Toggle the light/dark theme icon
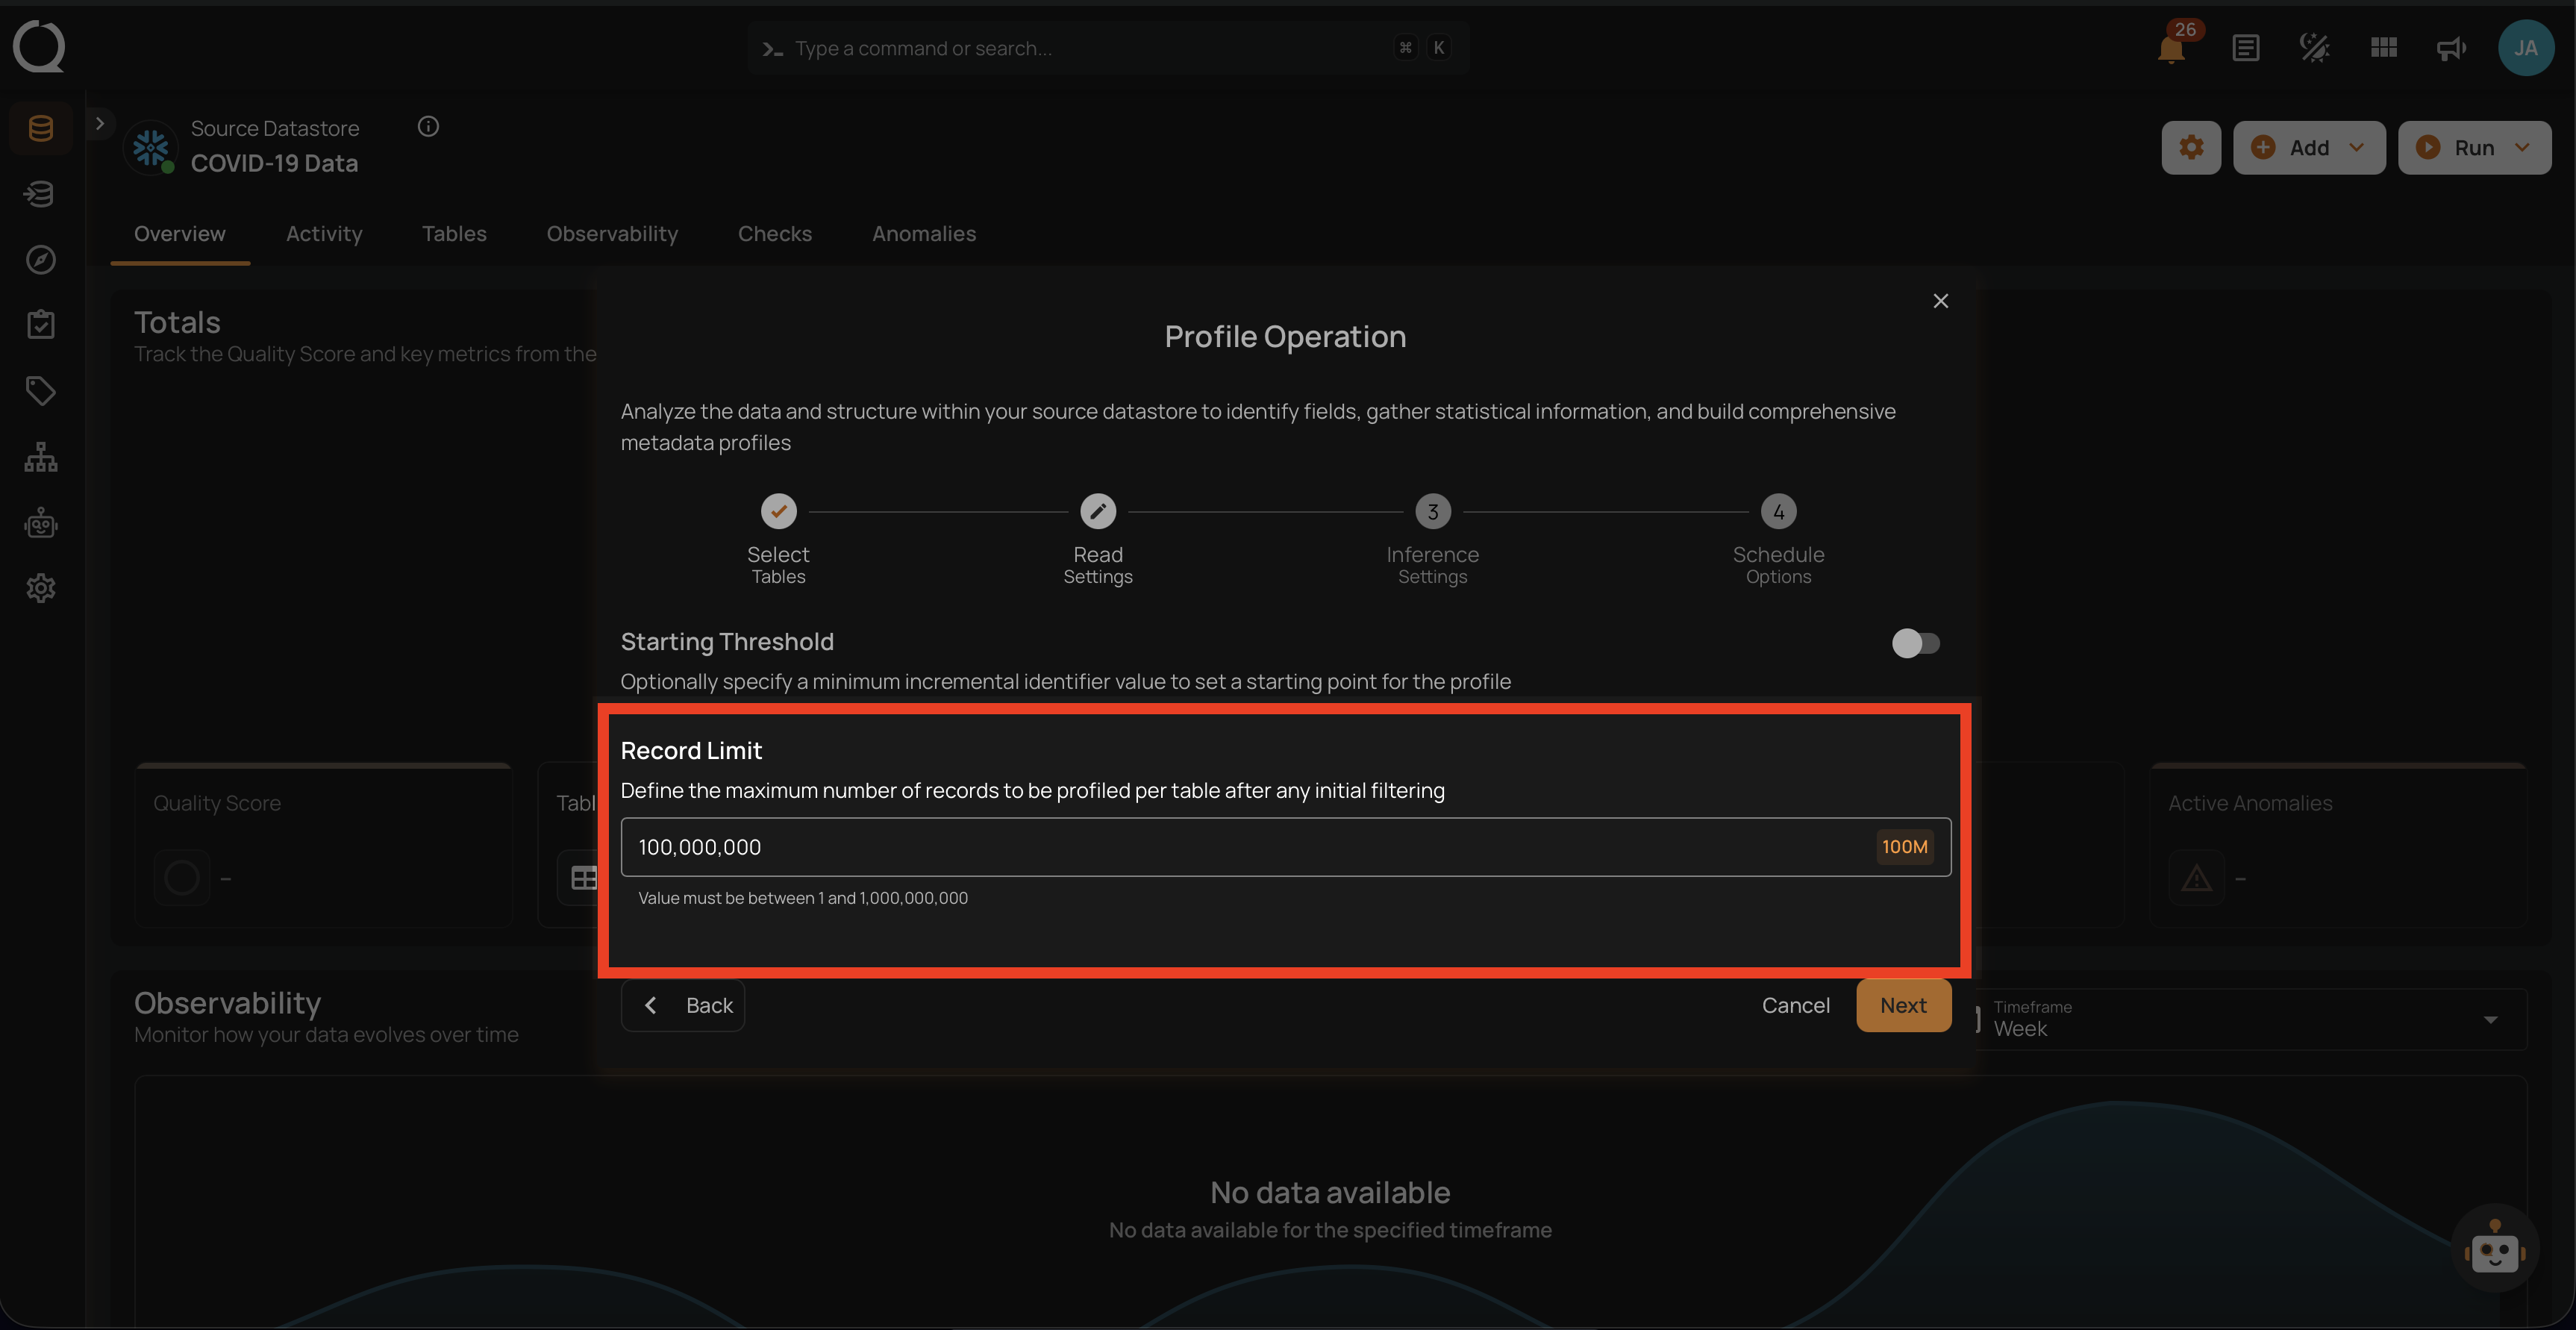This screenshot has width=2576, height=1330. tap(2314, 47)
